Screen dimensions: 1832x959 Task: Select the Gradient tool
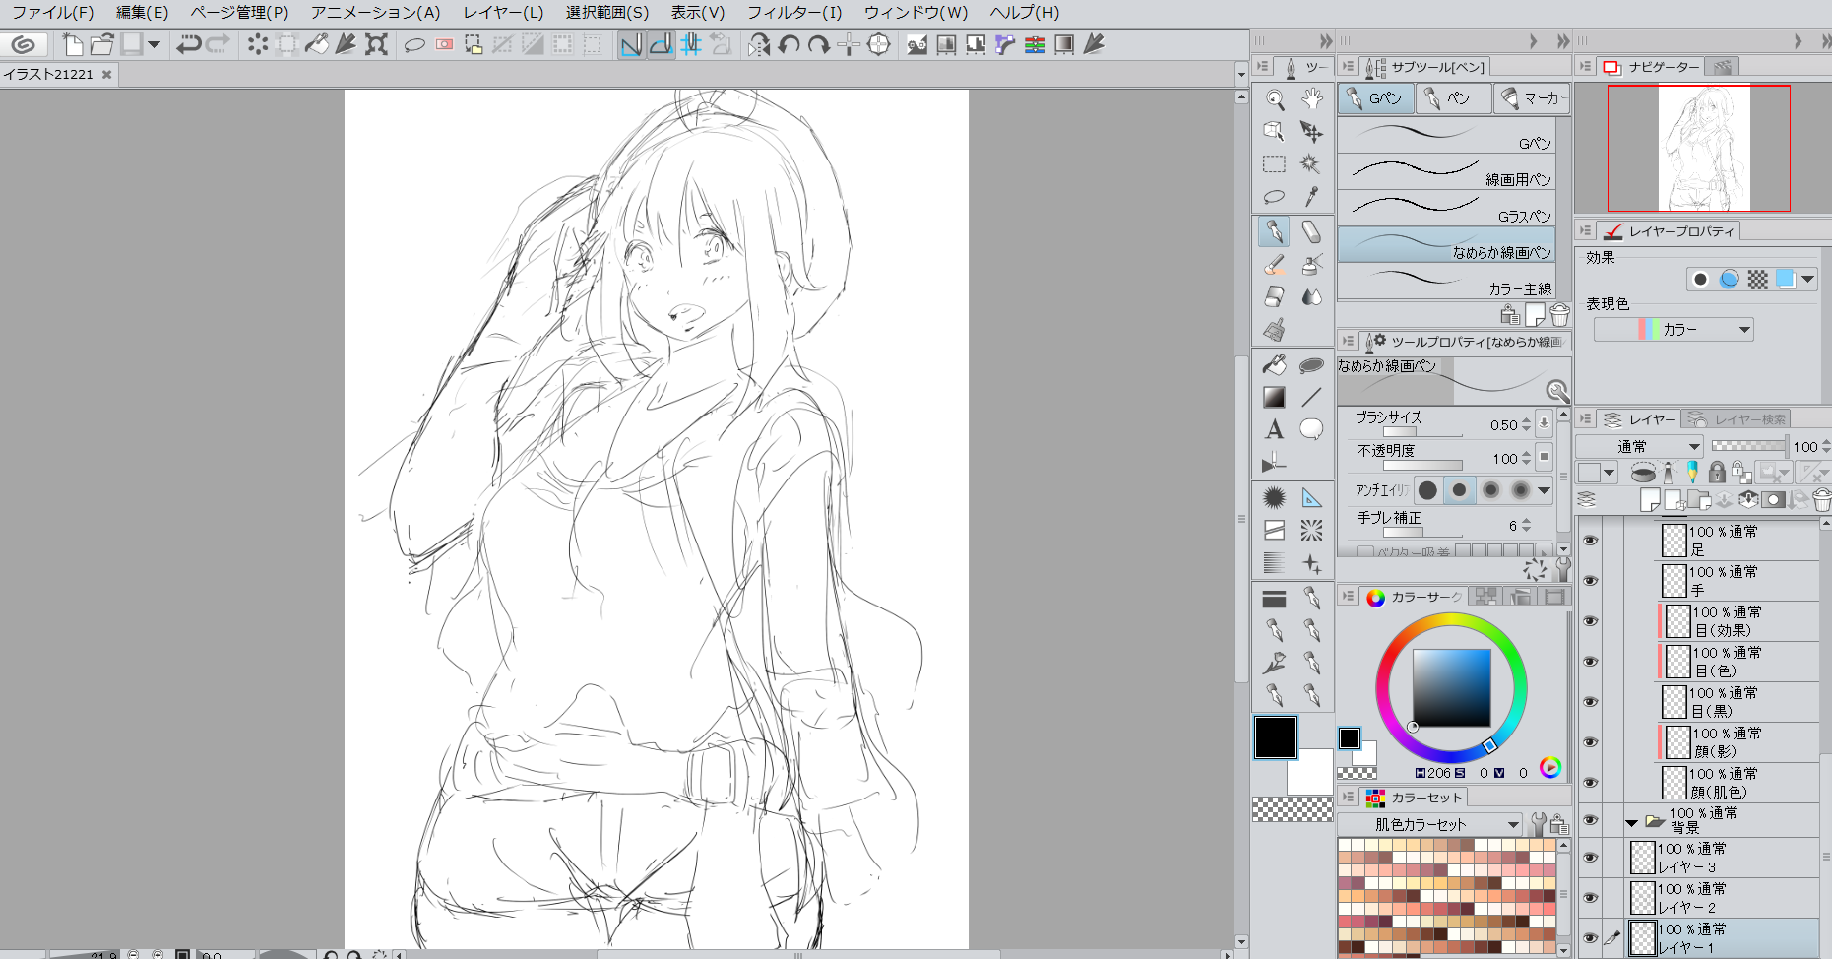[1275, 398]
